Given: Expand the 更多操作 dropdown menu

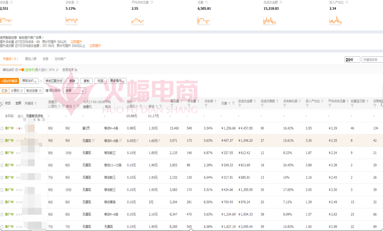Looking at the screenshot, I should click(x=117, y=81).
